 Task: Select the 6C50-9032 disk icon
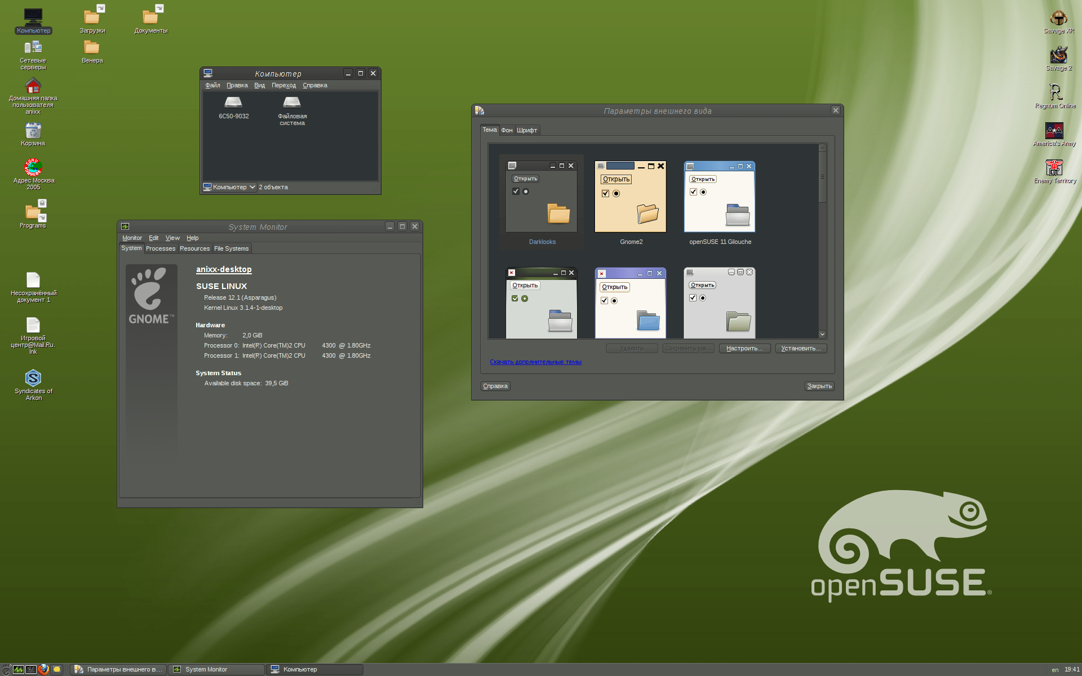point(233,104)
